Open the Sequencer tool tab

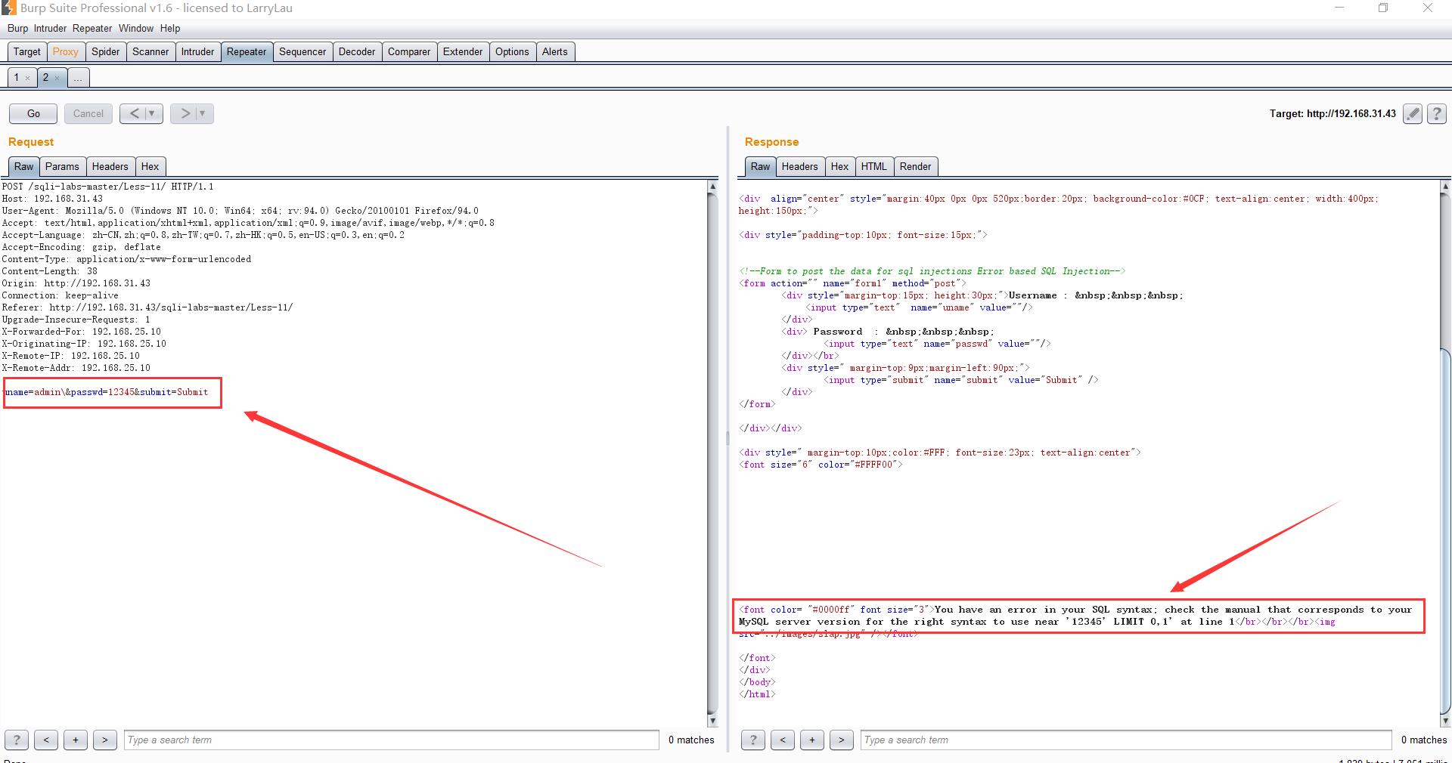(302, 51)
